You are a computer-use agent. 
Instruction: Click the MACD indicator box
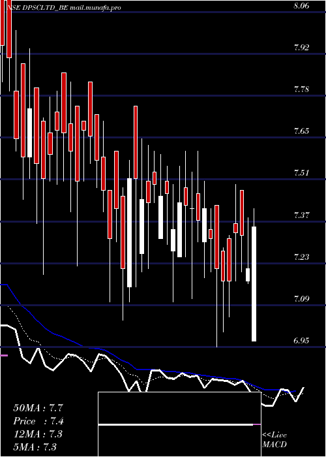click(x=179, y=424)
